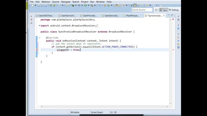The image size is (207, 116).
Task: Open the Task List icon in right sidebar
Action: (x=178, y=20)
